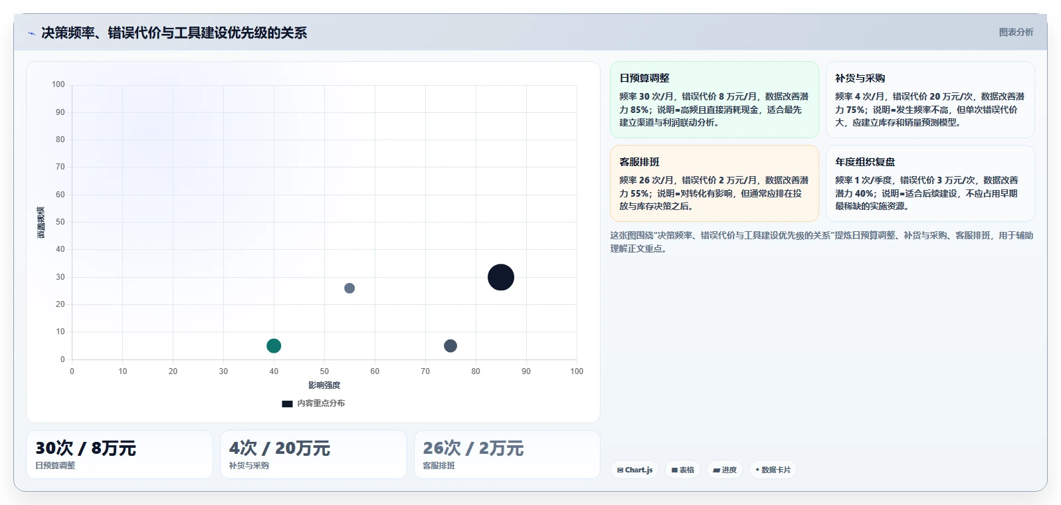Click the 30次 / 8万元 stat card
This screenshot has width=1061, height=505.
120,454
